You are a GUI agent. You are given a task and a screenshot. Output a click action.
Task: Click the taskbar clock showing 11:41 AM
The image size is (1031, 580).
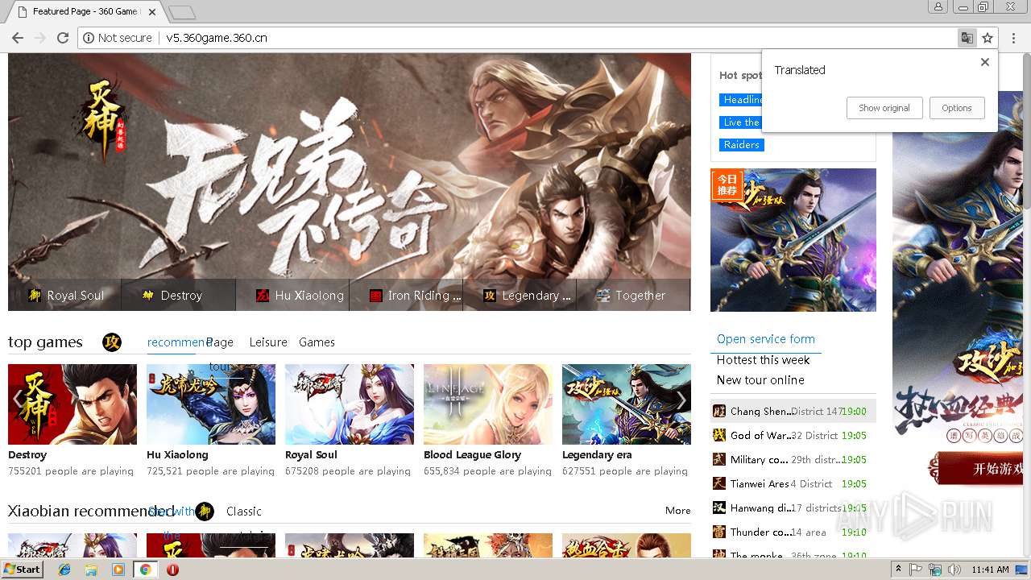click(991, 570)
